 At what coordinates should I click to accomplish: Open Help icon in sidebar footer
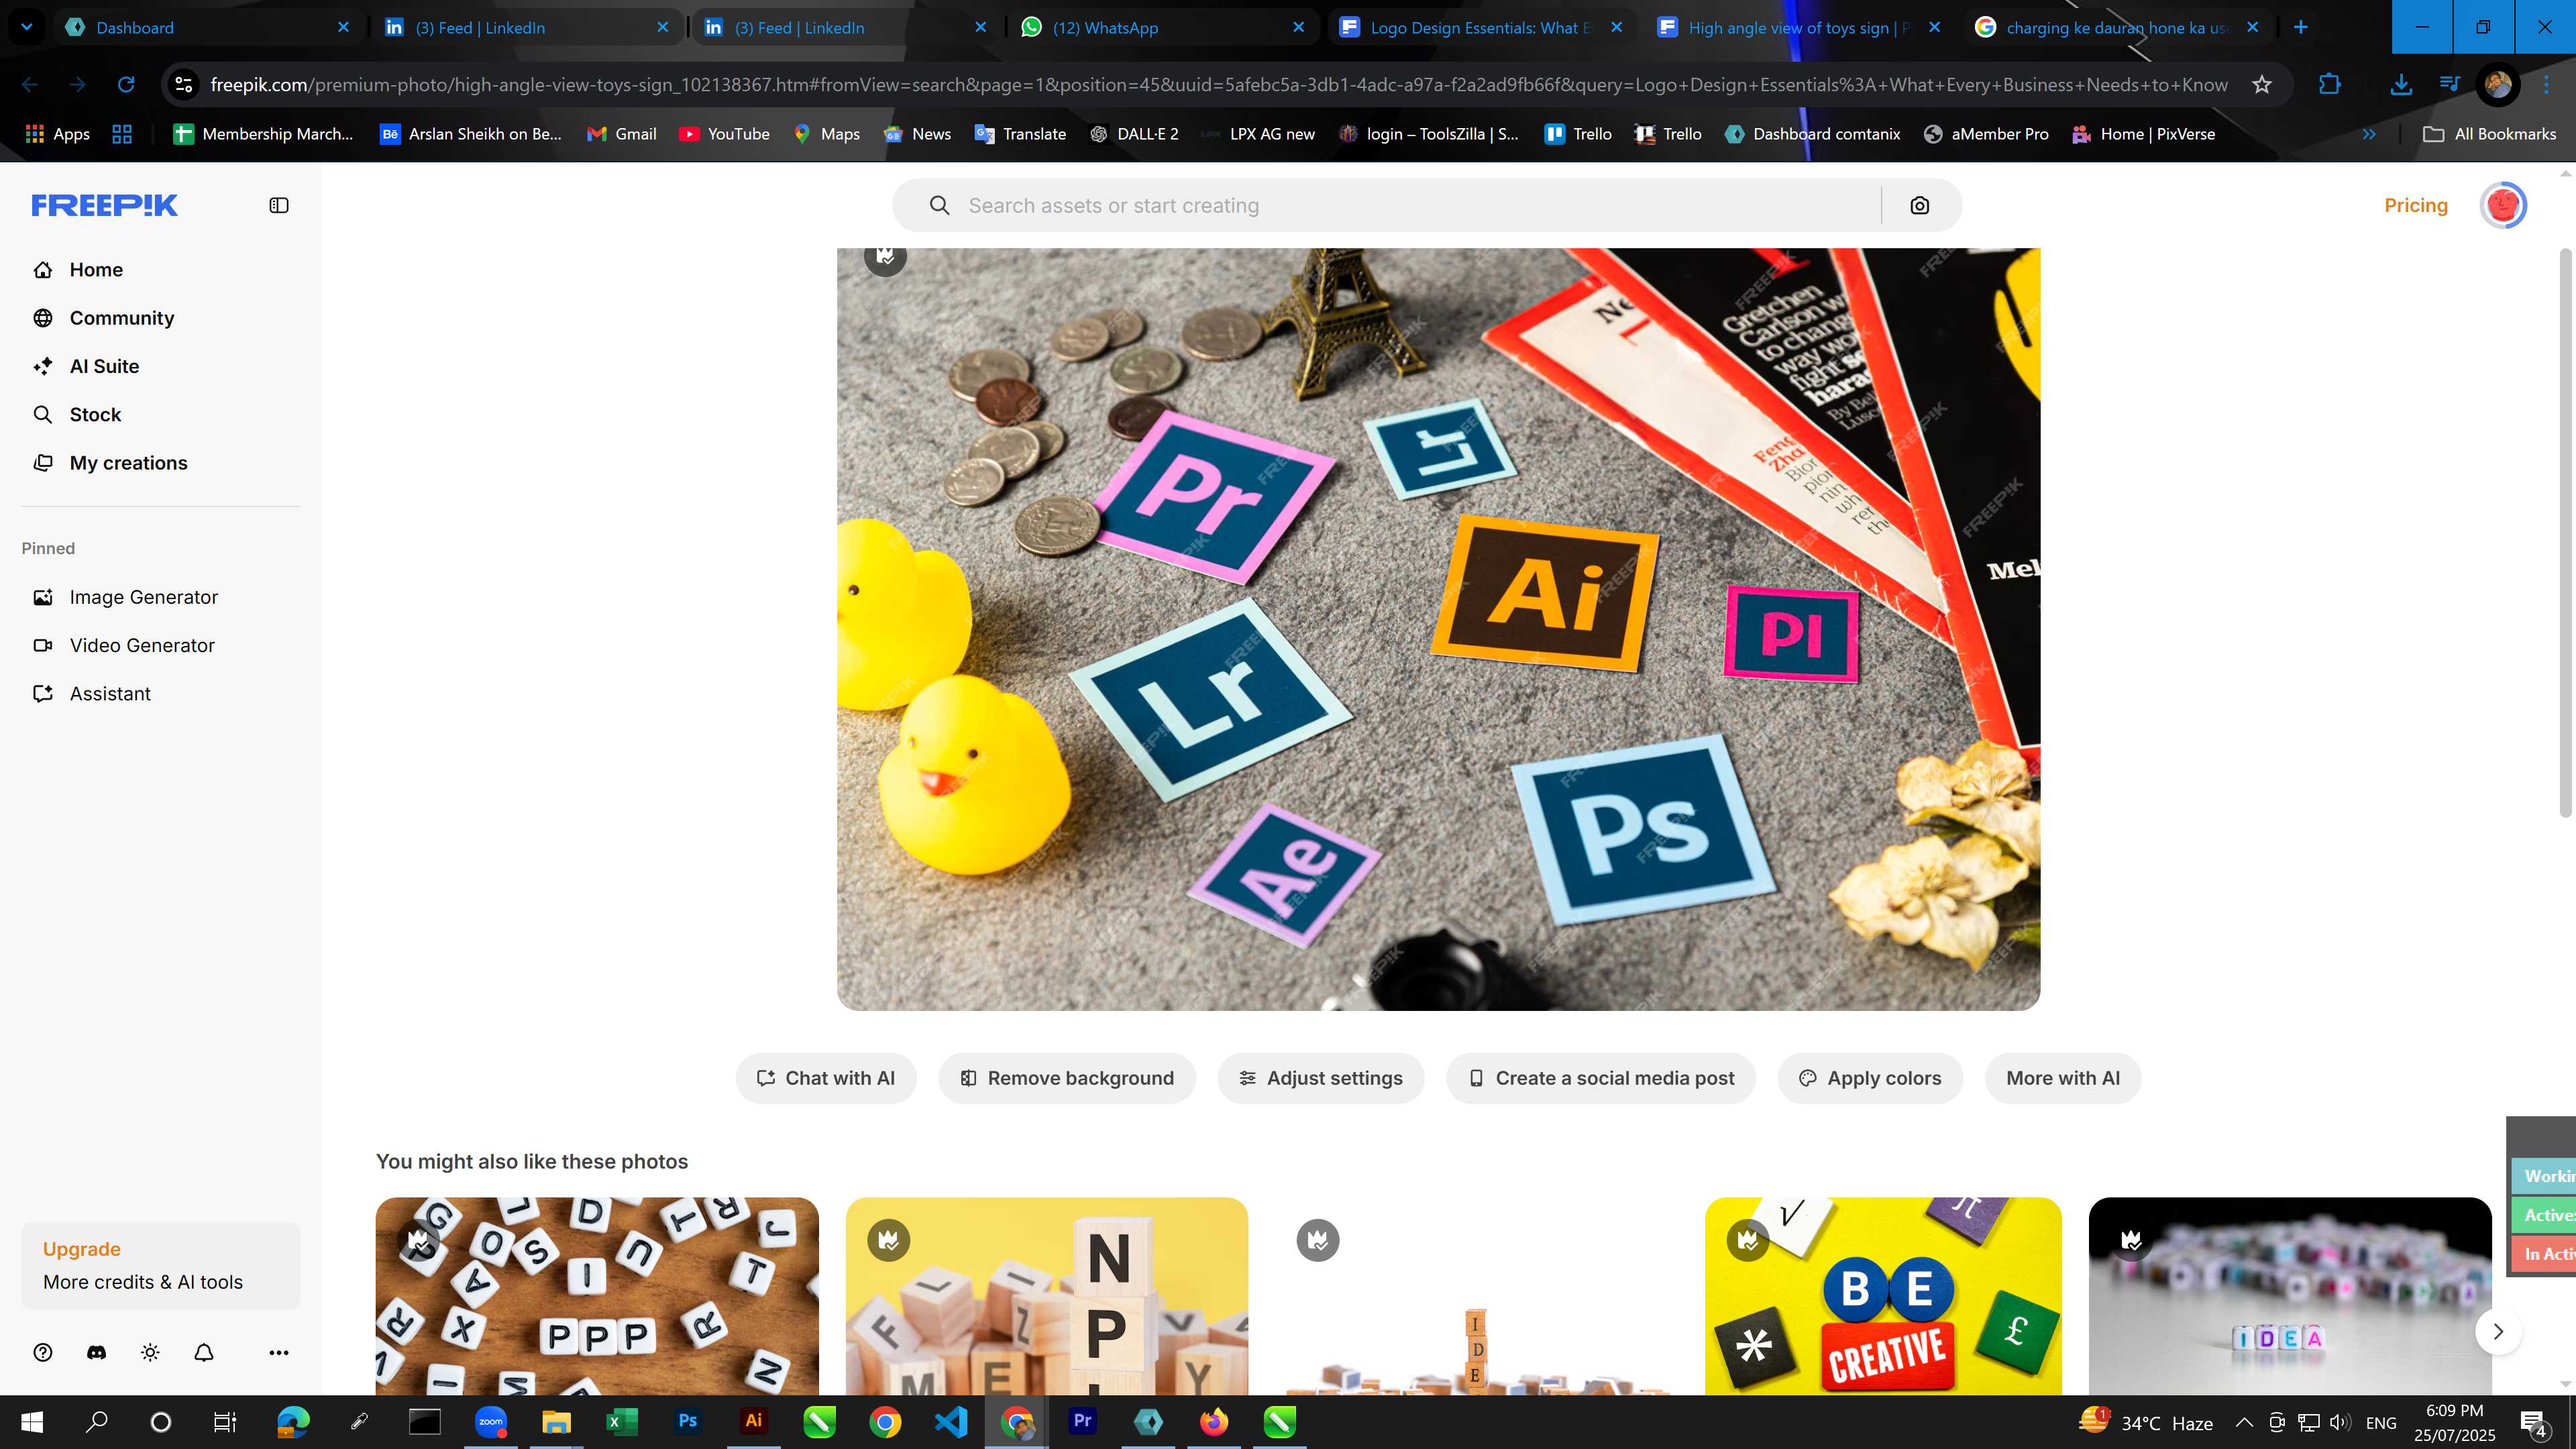42,1352
